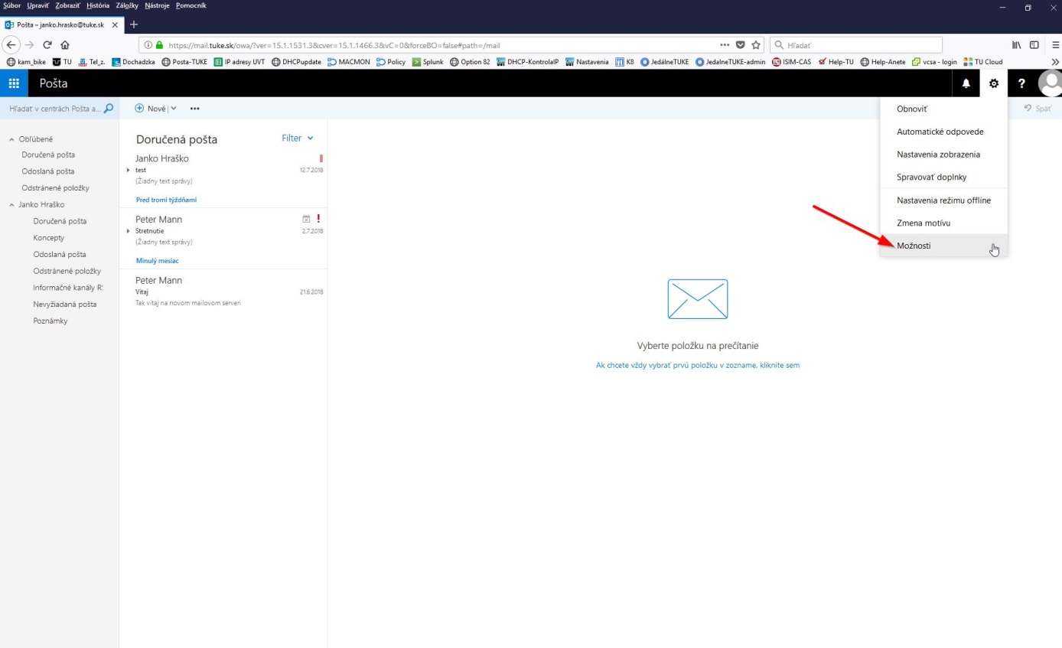Show the Firefox sidebars icon
This screenshot has height=648, width=1062.
click(1034, 44)
